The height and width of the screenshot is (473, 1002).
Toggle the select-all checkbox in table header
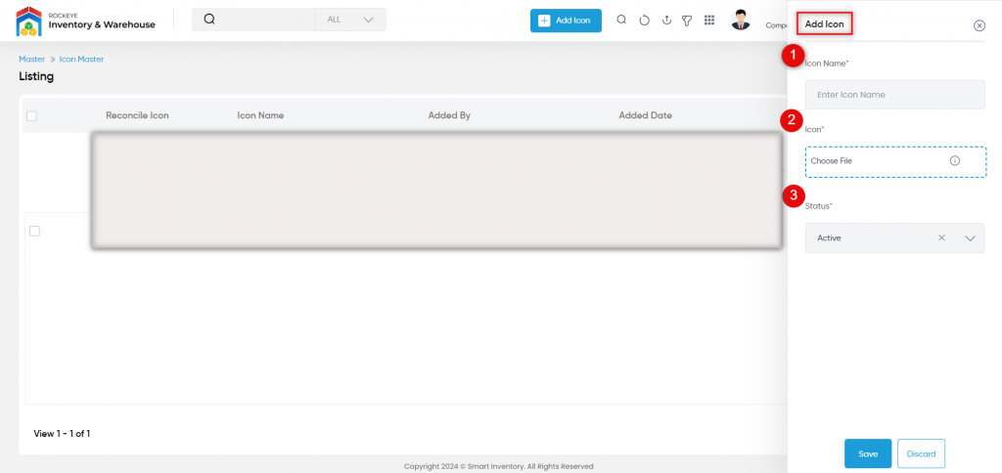tap(31, 116)
